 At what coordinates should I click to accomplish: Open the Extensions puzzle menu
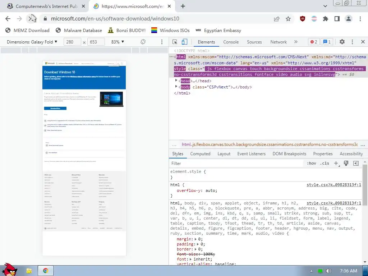(x=326, y=19)
